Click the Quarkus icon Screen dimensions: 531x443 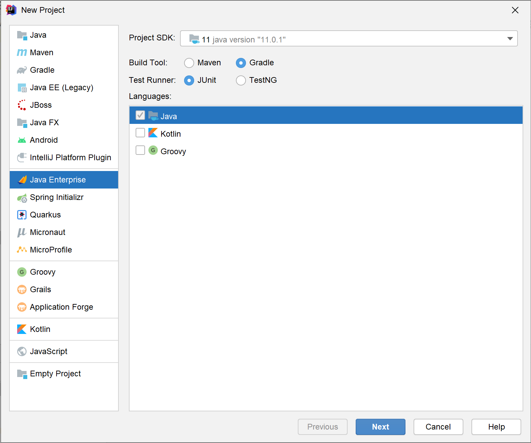22,215
